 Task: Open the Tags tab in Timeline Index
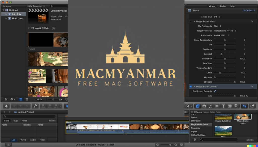click(15, 121)
